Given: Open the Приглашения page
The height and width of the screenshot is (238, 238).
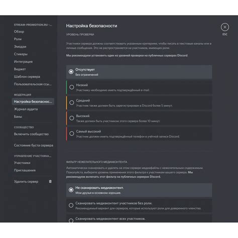Looking at the screenshot, I should 25,170.
